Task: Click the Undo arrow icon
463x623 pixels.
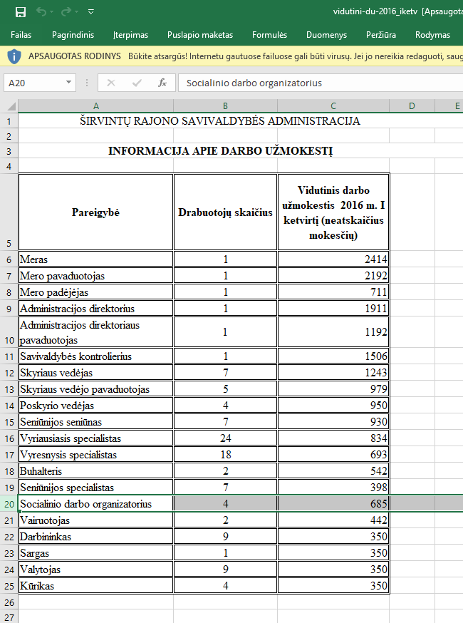Action: pos(41,12)
